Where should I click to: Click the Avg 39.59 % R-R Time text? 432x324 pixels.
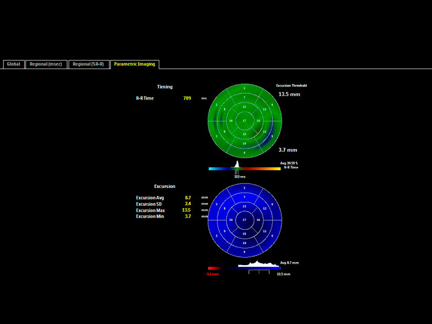coord(289,165)
